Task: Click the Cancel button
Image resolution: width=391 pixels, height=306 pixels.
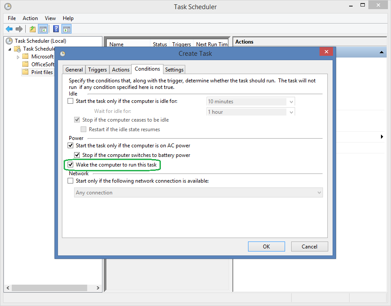Action: 309,247
